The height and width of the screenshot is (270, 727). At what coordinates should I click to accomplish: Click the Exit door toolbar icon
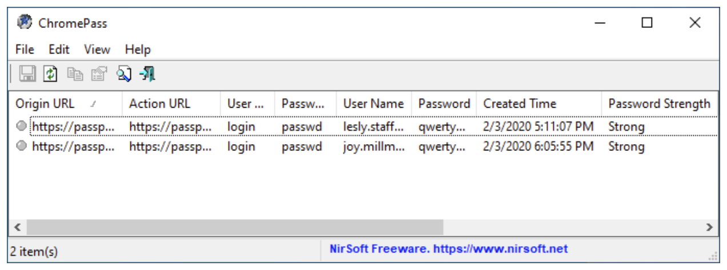[x=147, y=73]
